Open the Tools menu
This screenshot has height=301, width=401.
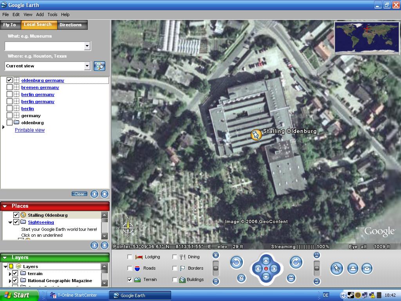[52, 15]
